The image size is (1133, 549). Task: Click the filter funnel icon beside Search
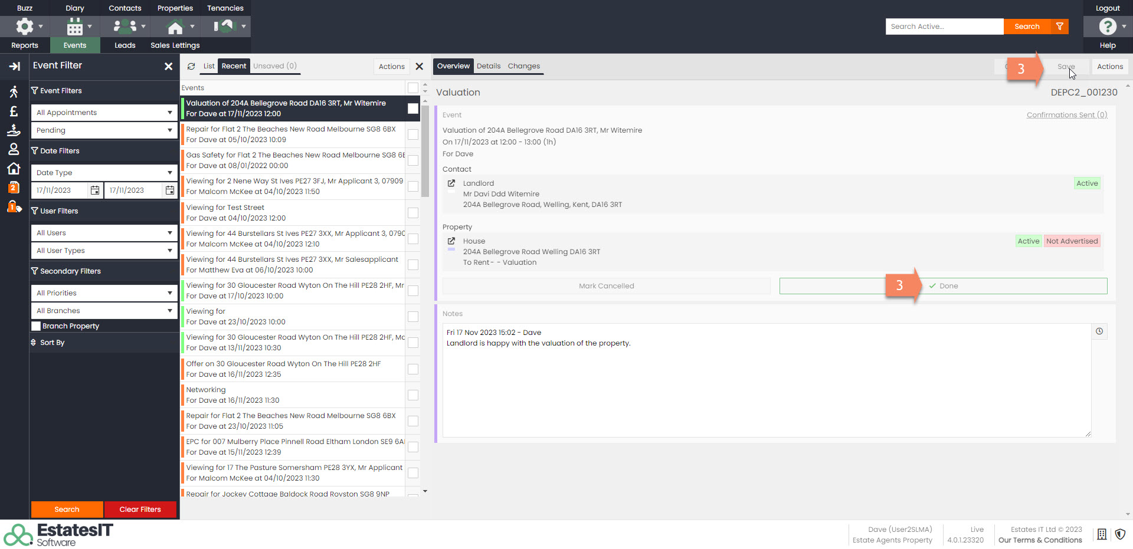coord(1060,27)
